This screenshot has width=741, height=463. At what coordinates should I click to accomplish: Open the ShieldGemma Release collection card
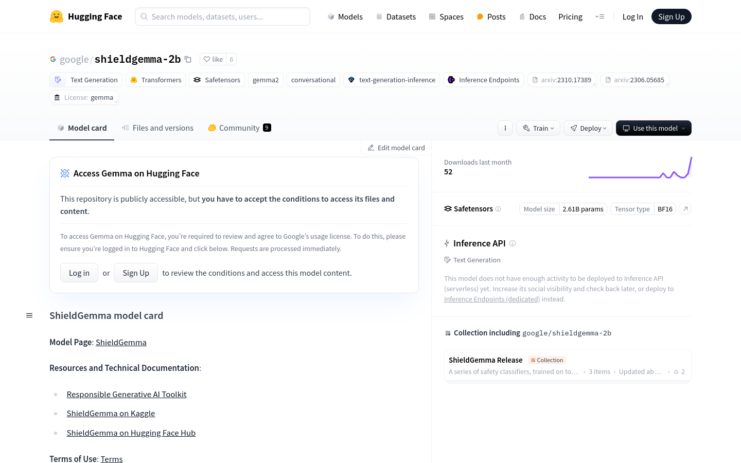568,365
